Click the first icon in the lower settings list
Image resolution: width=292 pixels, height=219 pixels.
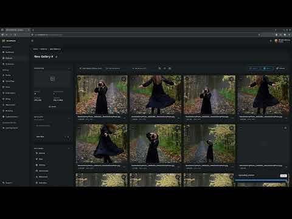[x=36, y=153]
